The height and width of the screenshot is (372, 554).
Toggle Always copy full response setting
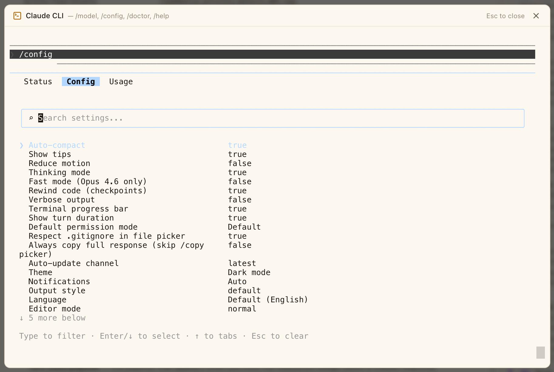pos(135,250)
